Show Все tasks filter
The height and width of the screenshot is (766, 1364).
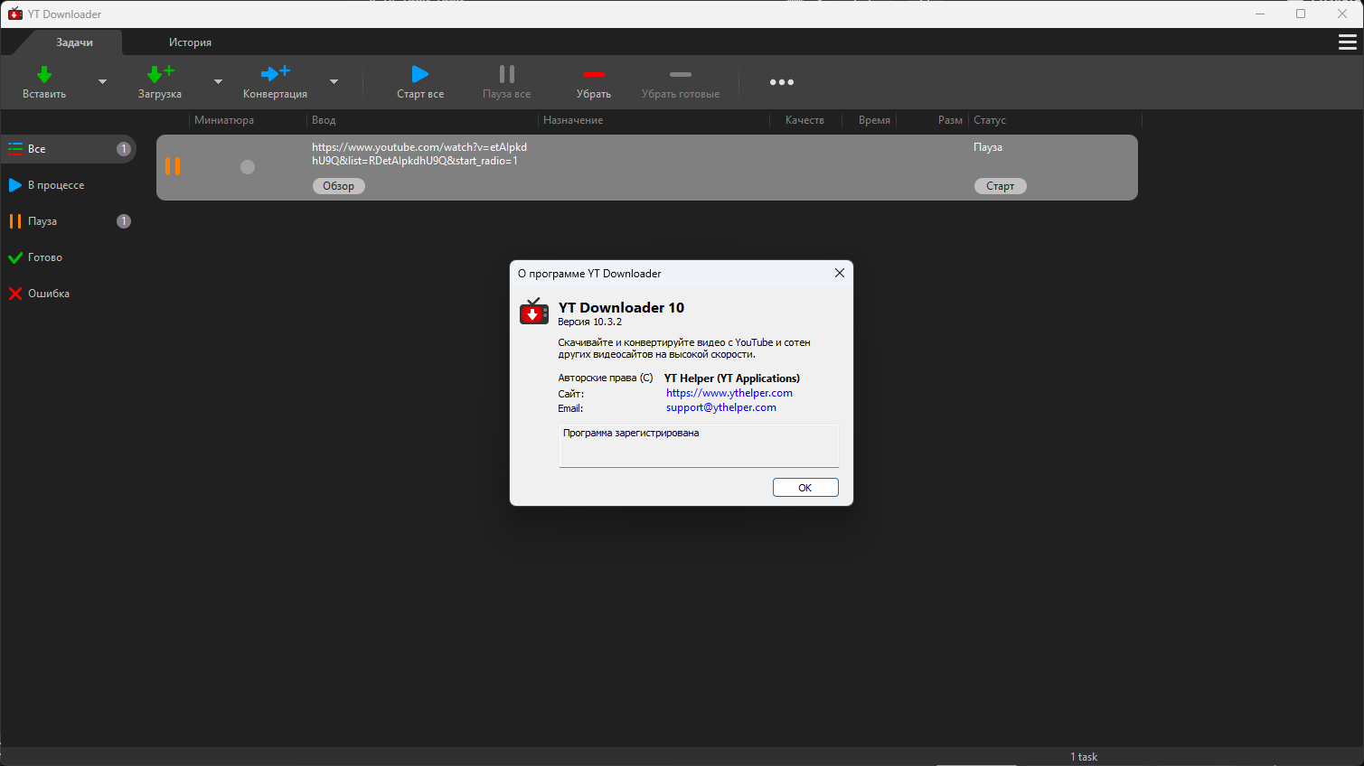[69, 149]
